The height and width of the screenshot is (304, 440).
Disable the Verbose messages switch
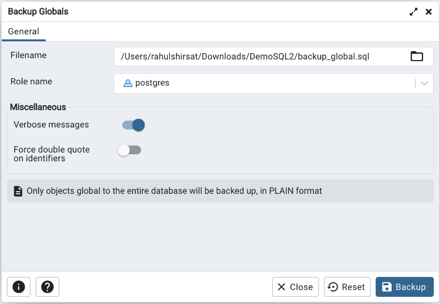pyautogui.click(x=133, y=125)
